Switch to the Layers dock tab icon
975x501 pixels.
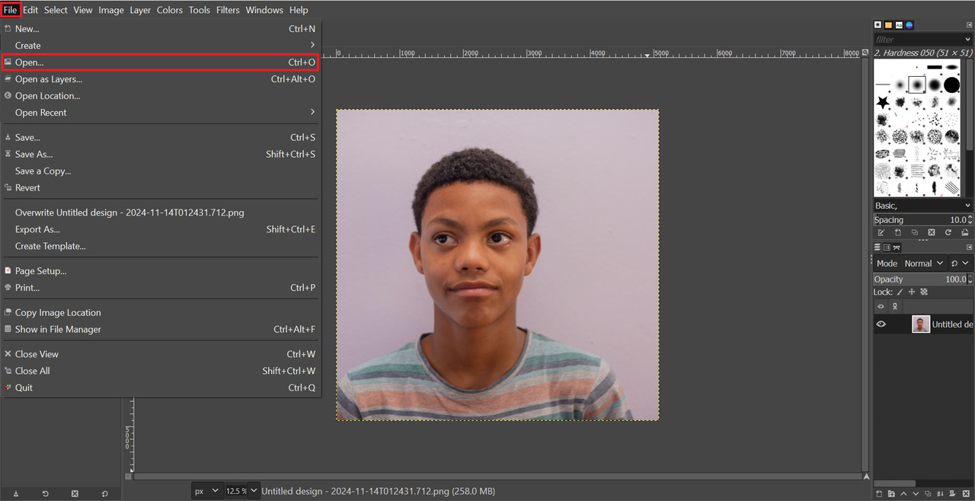877,247
